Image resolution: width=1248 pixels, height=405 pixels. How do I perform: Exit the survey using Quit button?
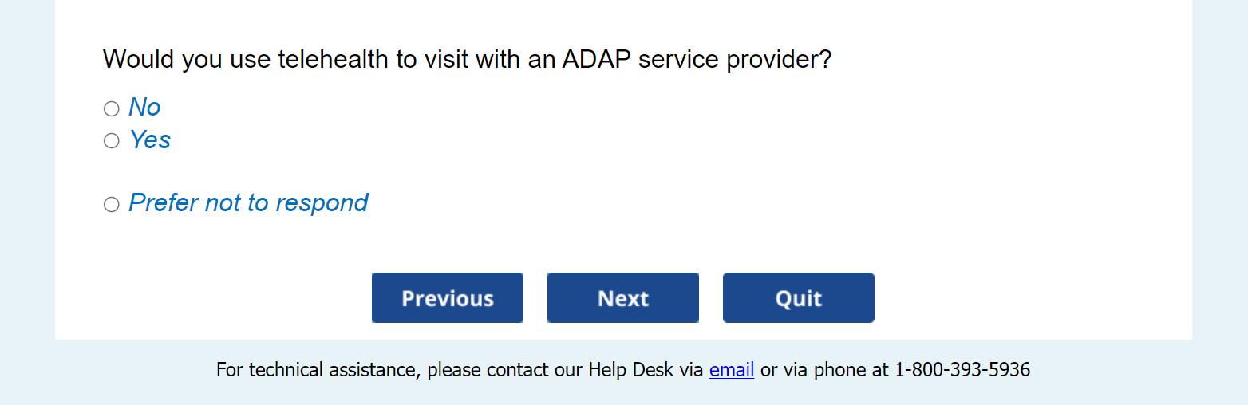[x=798, y=298]
